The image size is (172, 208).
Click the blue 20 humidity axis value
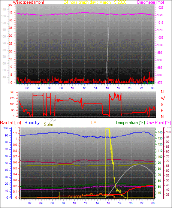pos(6,184)
